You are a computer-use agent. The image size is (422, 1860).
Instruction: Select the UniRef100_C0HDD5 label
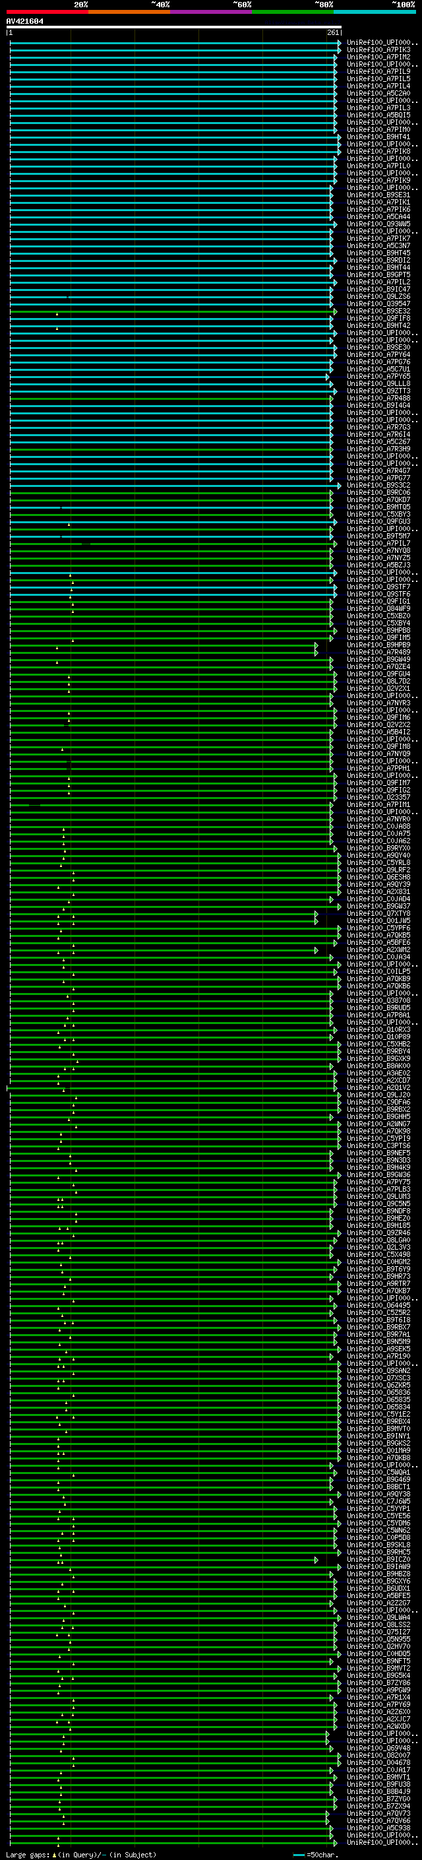click(378, 1653)
